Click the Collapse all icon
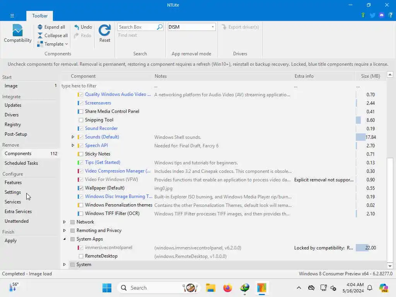 pyautogui.click(x=40, y=35)
